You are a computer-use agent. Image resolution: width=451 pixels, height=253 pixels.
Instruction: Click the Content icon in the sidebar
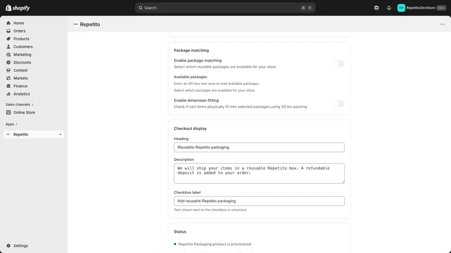pyautogui.click(x=8, y=70)
